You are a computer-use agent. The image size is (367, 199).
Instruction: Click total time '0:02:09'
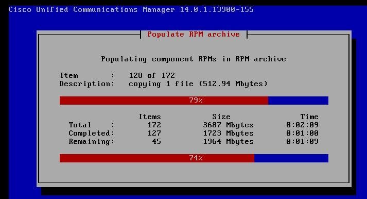(x=302, y=125)
